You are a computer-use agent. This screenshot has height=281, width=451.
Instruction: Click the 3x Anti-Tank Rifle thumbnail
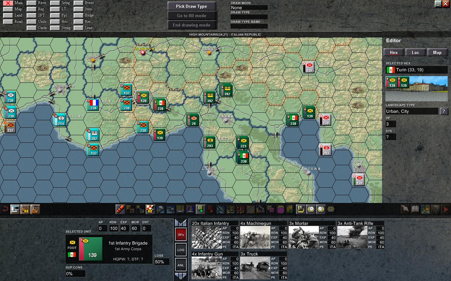click(x=352, y=237)
